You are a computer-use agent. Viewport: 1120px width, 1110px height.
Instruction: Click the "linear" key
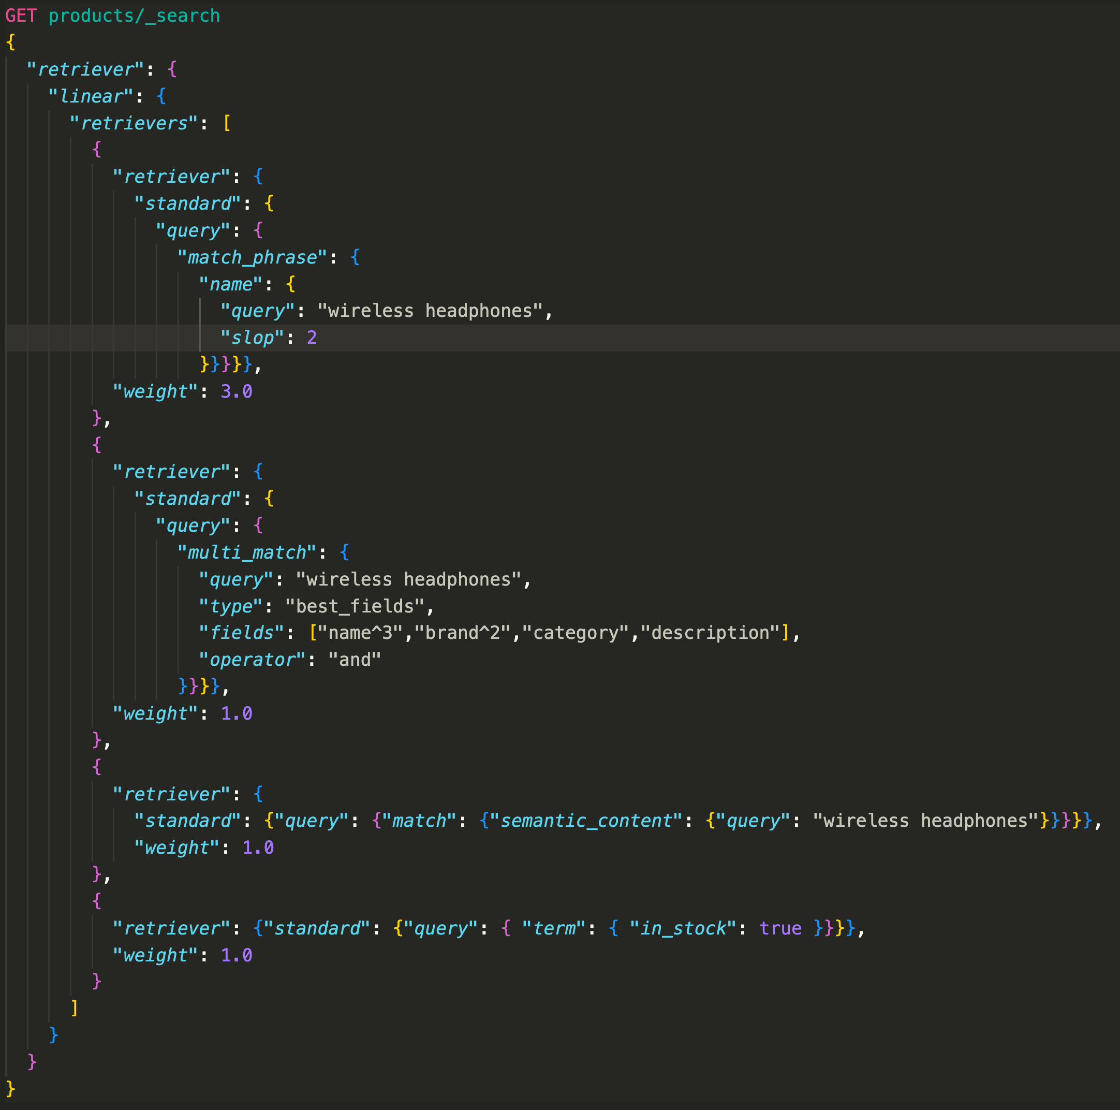[x=91, y=96]
